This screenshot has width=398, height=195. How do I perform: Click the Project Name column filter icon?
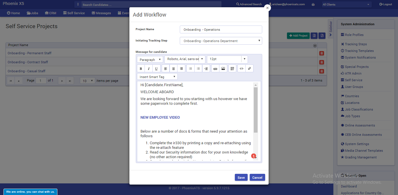[x=315, y=46]
